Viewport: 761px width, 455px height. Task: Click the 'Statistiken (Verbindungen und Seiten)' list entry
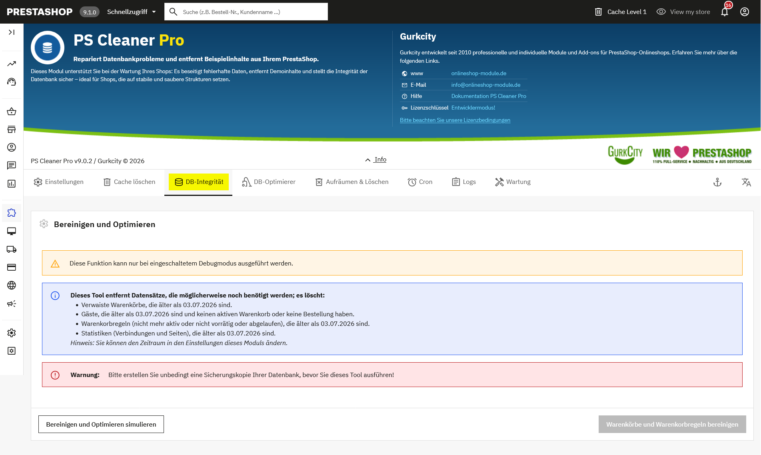click(x=178, y=333)
